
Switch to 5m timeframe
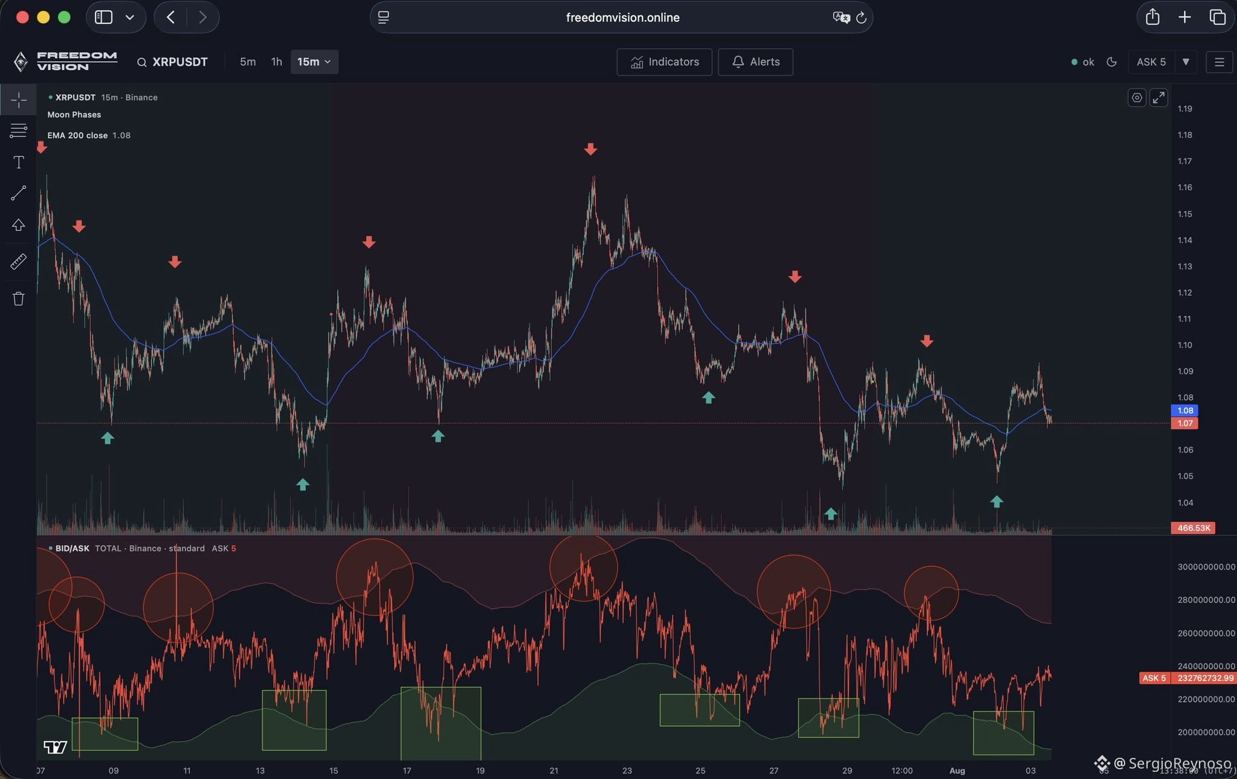click(248, 62)
